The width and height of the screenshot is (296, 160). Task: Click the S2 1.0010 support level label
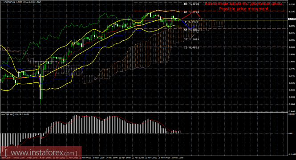pyautogui.click(x=191, y=39)
